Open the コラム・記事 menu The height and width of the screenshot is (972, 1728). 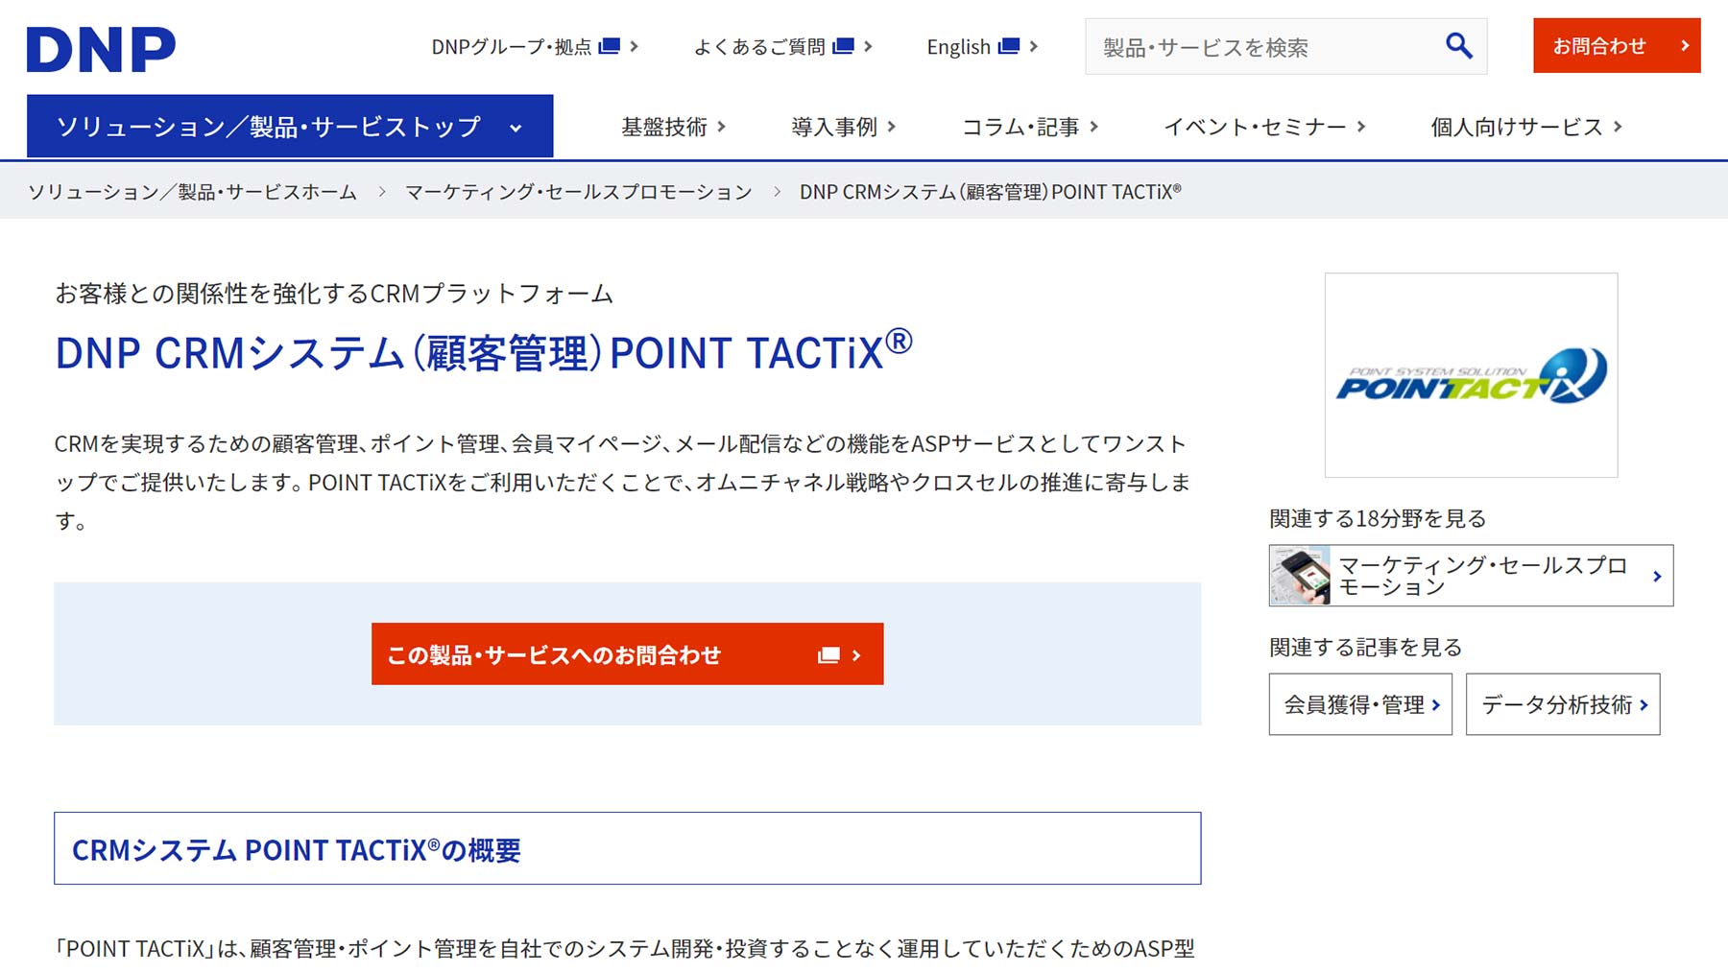tap(1030, 127)
